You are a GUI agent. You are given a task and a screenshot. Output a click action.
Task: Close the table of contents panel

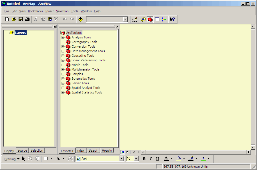pyautogui.click(x=55, y=27)
